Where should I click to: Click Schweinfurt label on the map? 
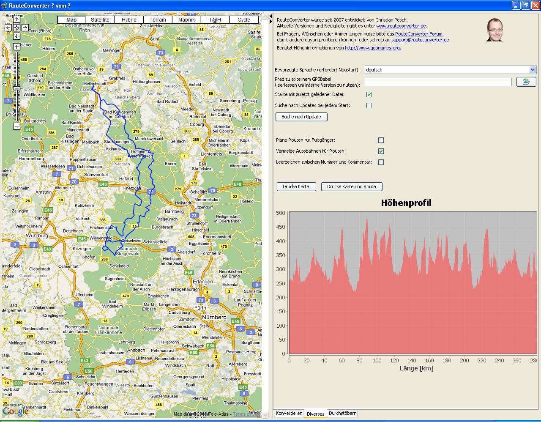click(96, 174)
